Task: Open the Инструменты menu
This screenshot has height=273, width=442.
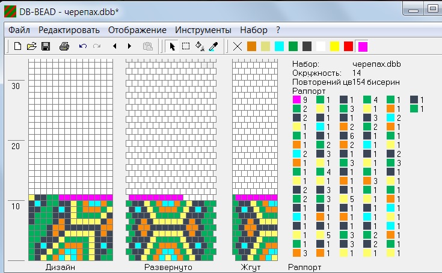Action: 203,29
